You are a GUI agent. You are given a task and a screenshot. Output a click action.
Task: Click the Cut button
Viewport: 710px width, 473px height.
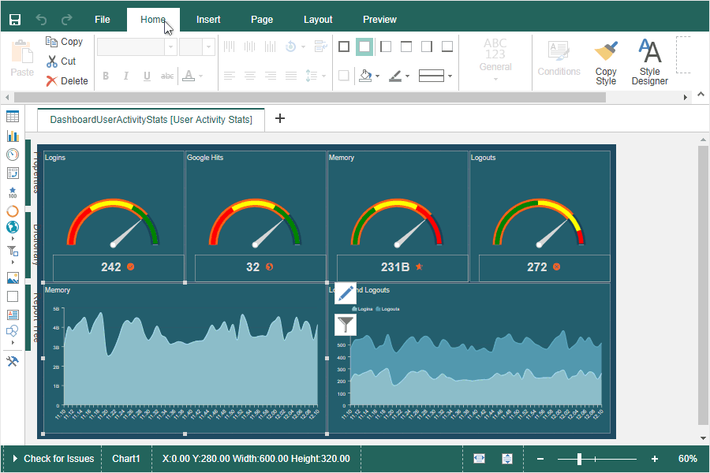(62, 61)
